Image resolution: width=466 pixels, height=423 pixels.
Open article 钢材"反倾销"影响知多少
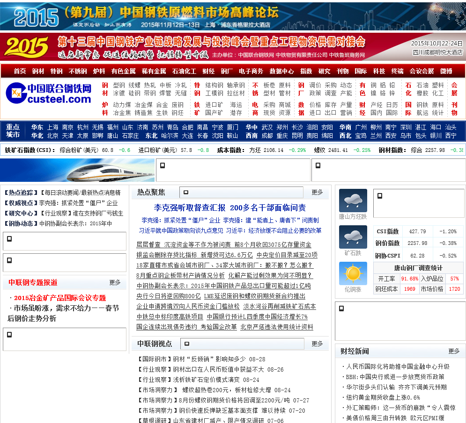click(x=209, y=359)
